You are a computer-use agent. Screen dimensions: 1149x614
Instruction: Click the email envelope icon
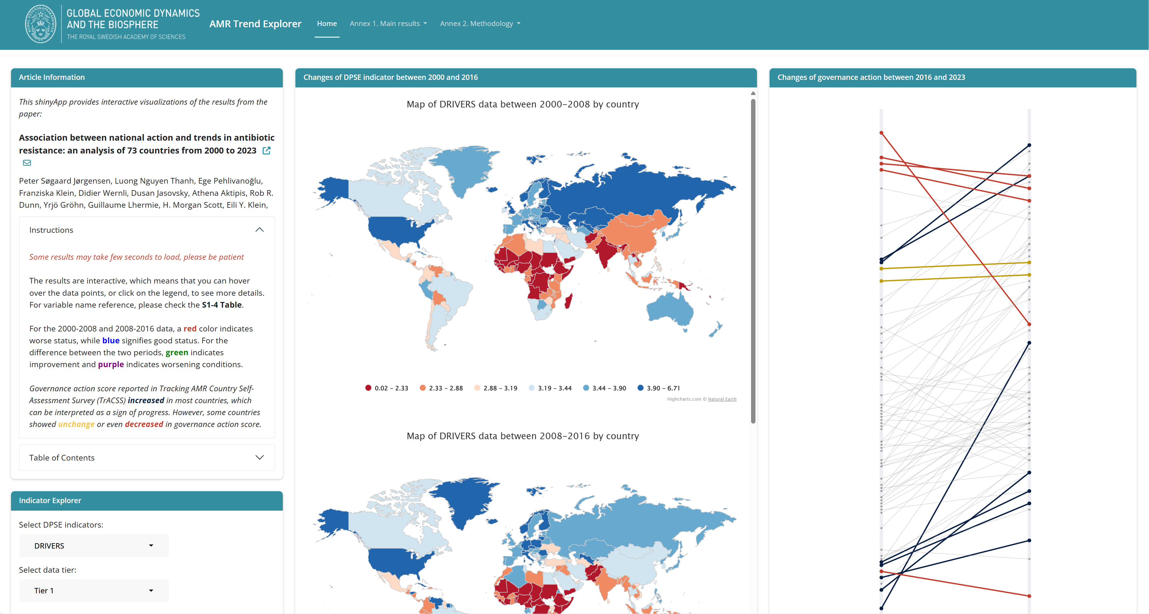click(27, 163)
